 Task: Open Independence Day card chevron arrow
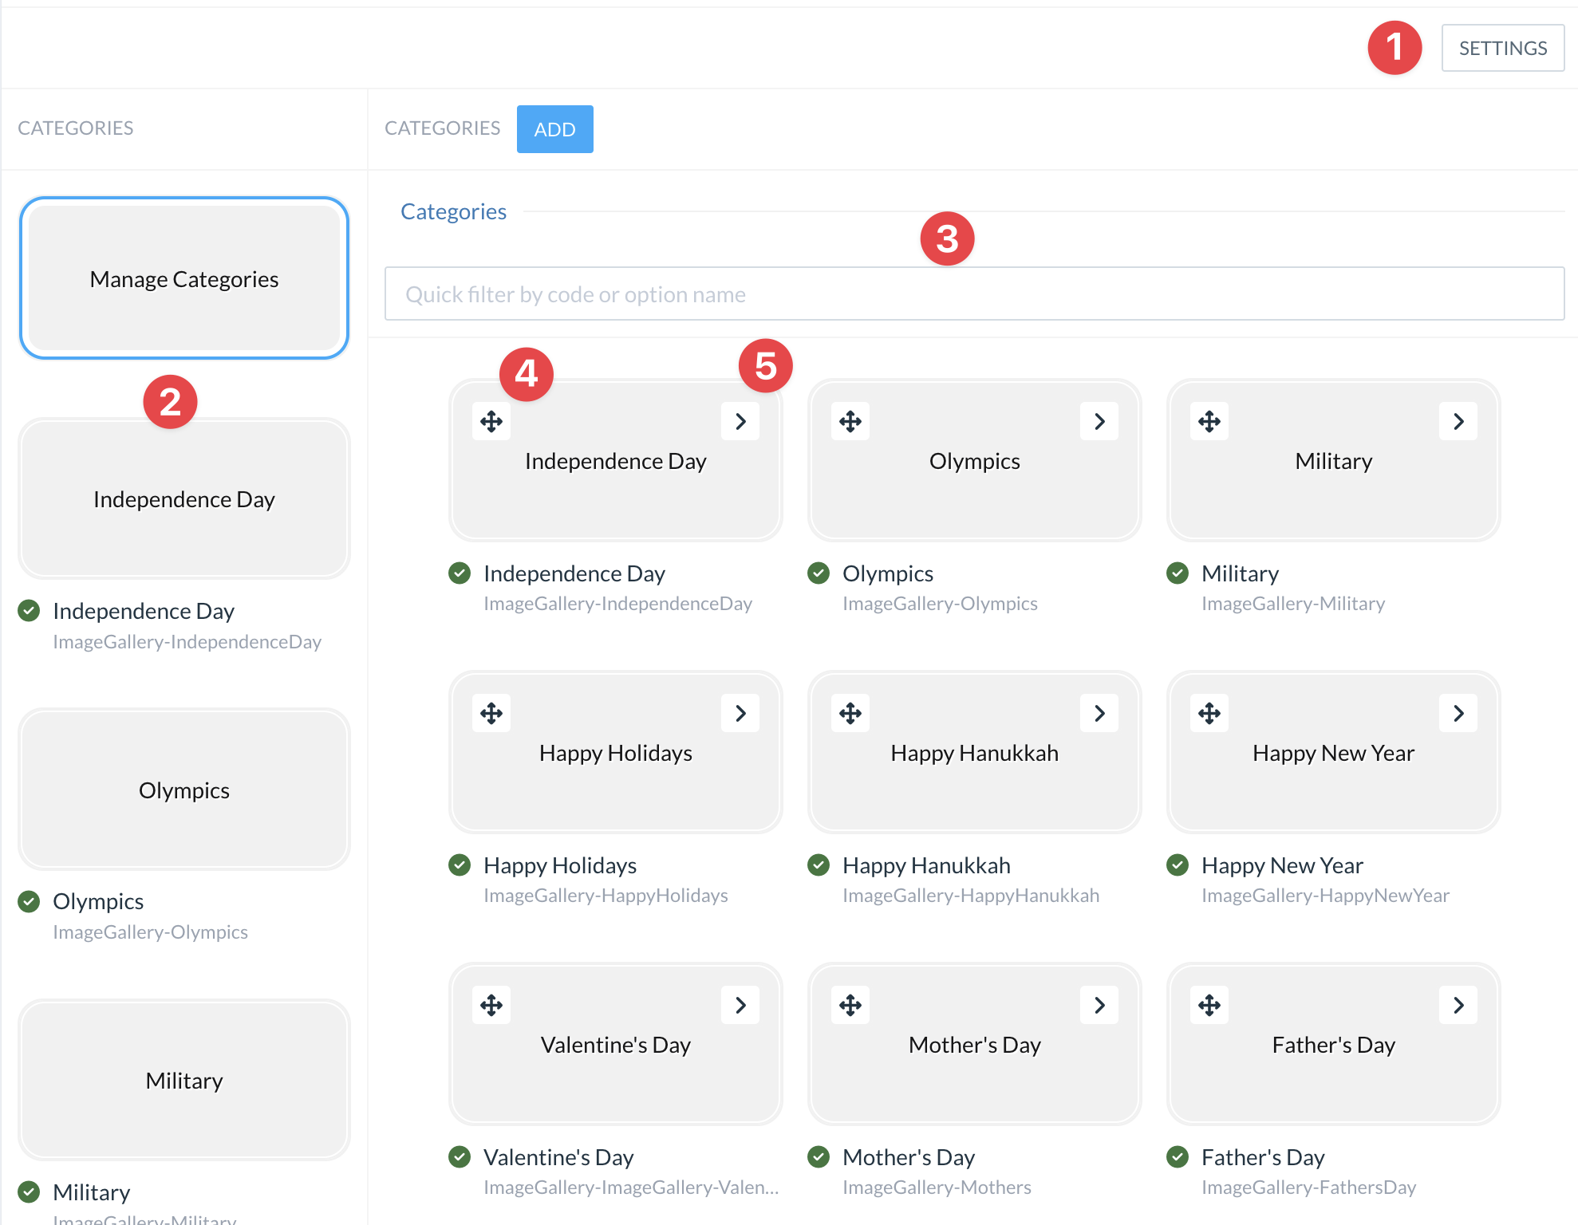coord(740,421)
